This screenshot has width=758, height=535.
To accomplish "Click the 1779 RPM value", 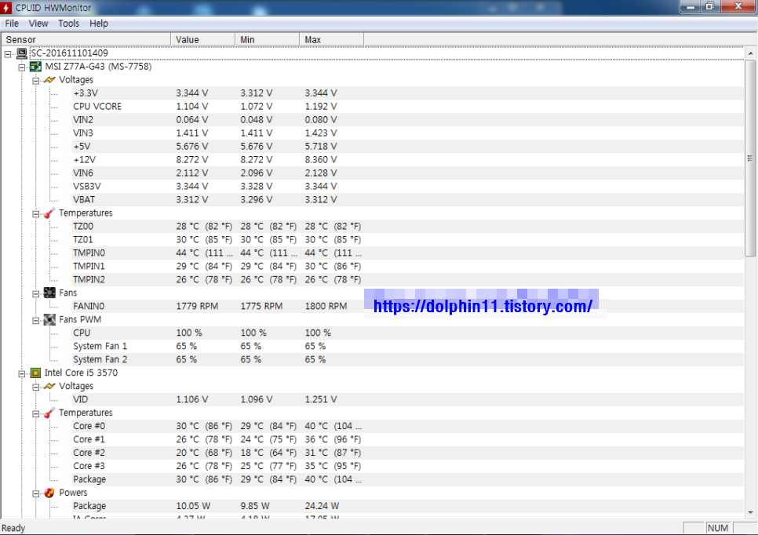I will coord(197,307).
